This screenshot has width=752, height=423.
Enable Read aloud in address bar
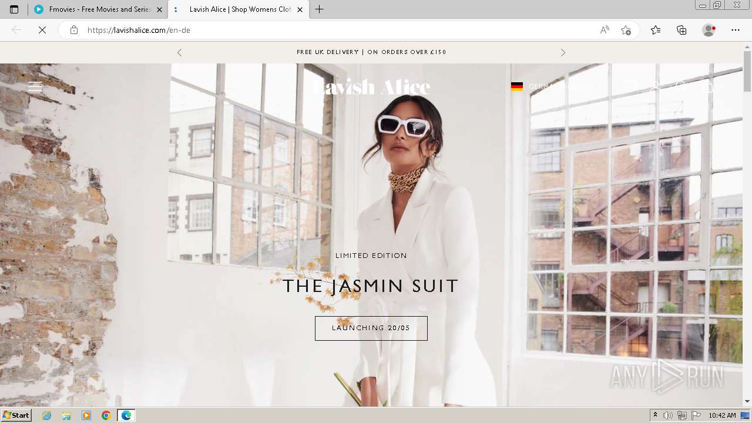(x=605, y=30)
